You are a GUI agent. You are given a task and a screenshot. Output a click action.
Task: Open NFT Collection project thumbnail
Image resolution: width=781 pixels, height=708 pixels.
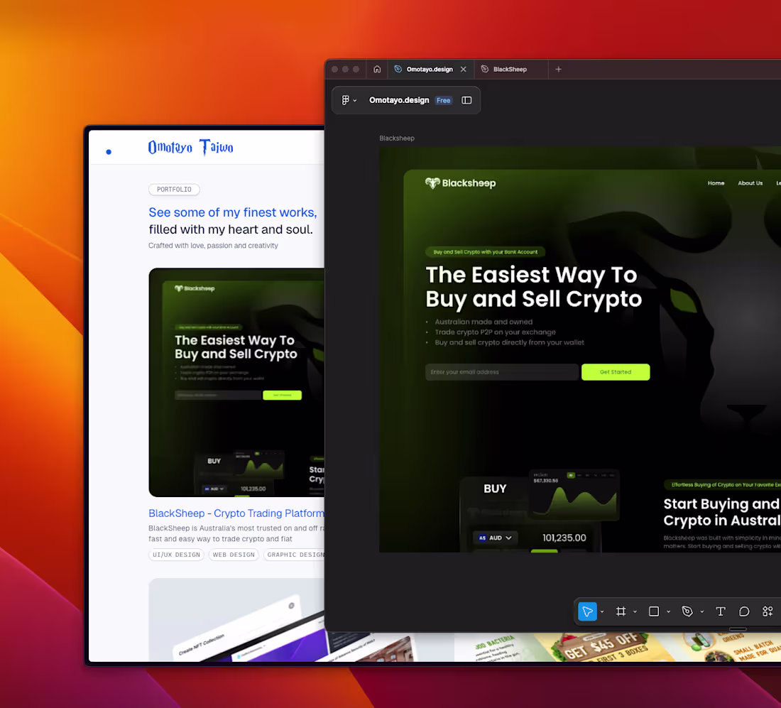[236, 621]
